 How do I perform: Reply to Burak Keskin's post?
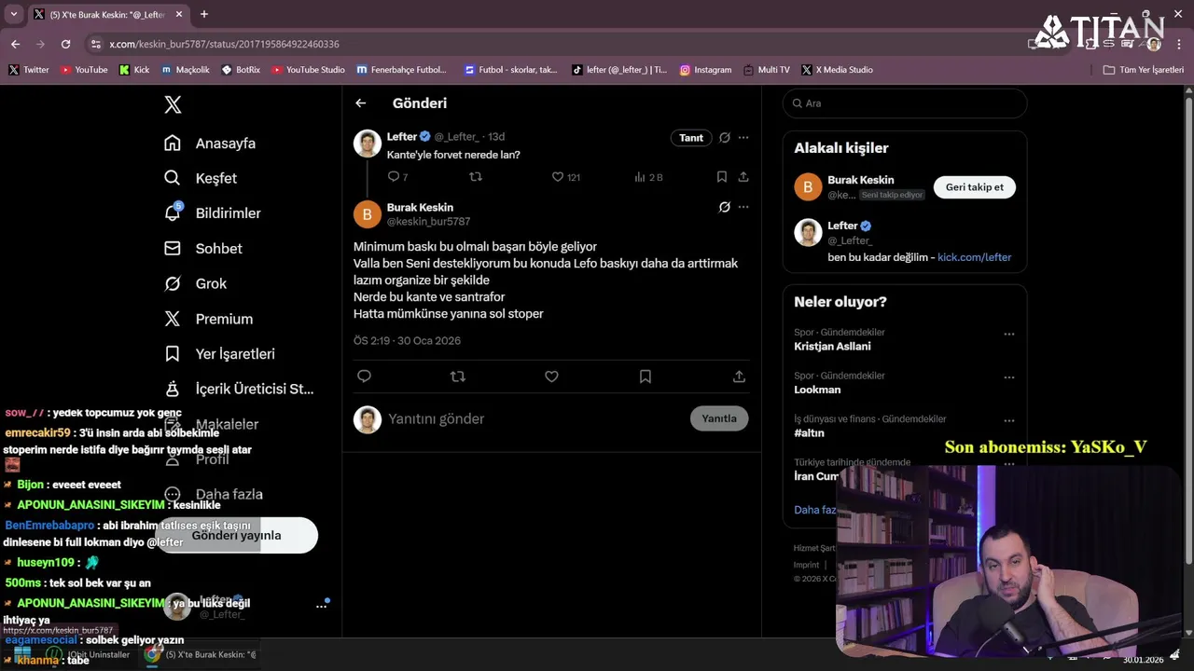tap(365, 377)
